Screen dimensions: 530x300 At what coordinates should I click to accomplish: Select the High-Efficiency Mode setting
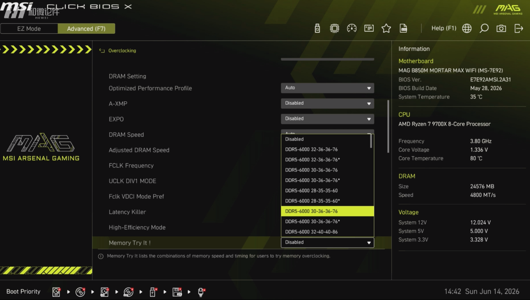point(137,227)
